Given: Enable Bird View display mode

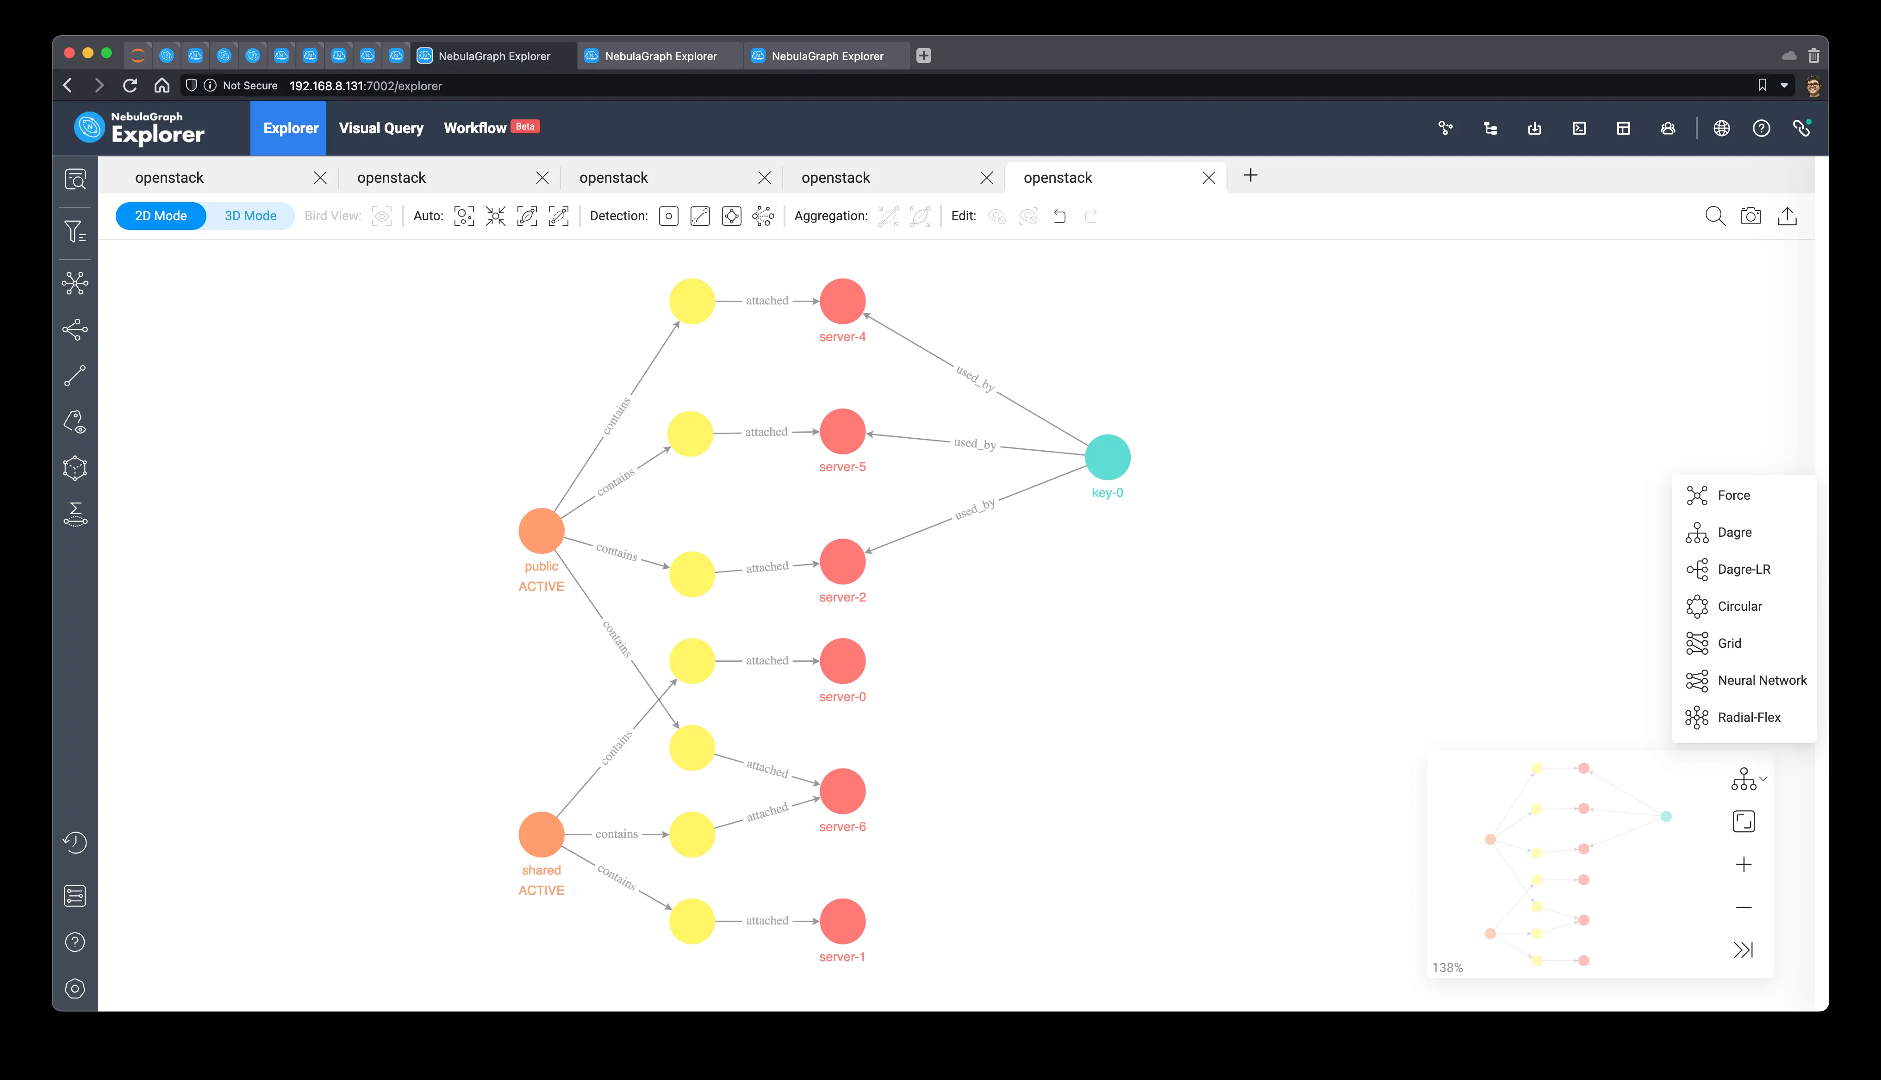Looking at the screenshot, I should [380, 216].
